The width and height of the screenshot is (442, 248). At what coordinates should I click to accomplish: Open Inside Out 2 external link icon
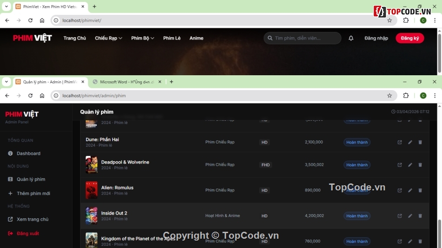point(400,215)
